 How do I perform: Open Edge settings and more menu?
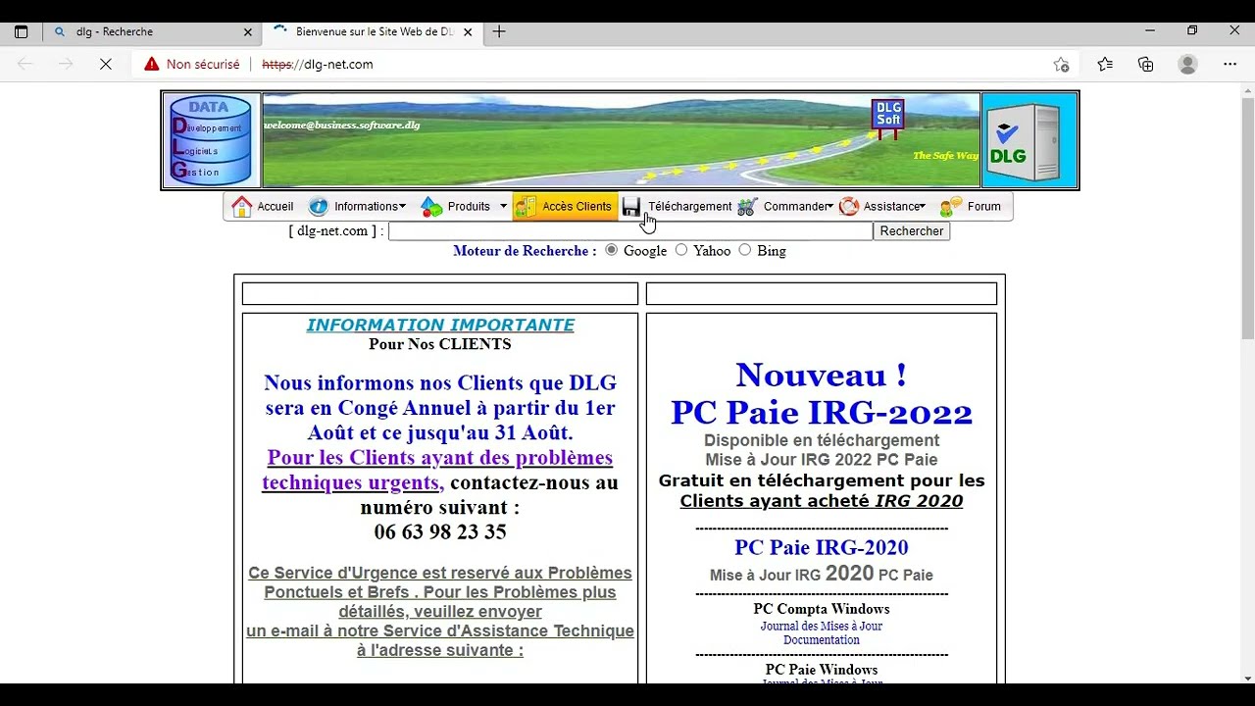[1230, 64]
